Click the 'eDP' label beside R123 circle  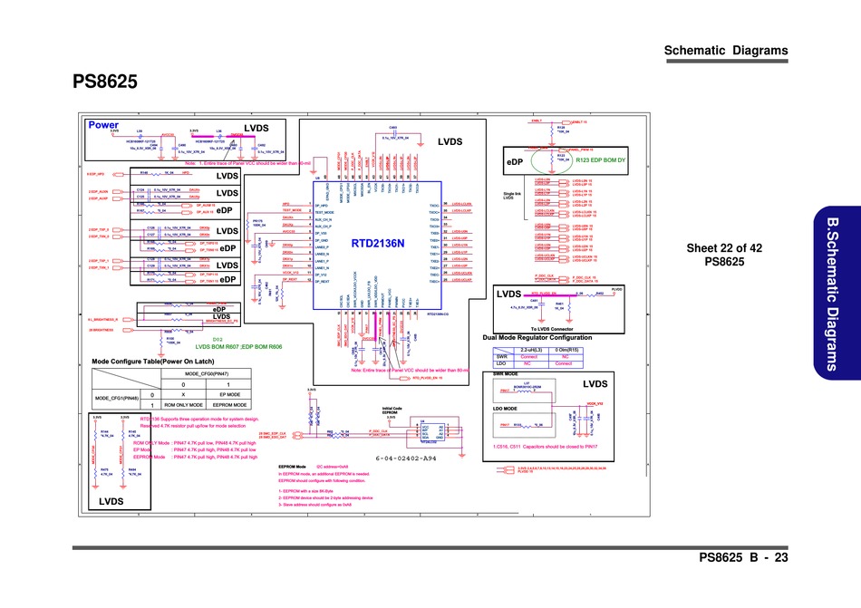tap(515, 162)
